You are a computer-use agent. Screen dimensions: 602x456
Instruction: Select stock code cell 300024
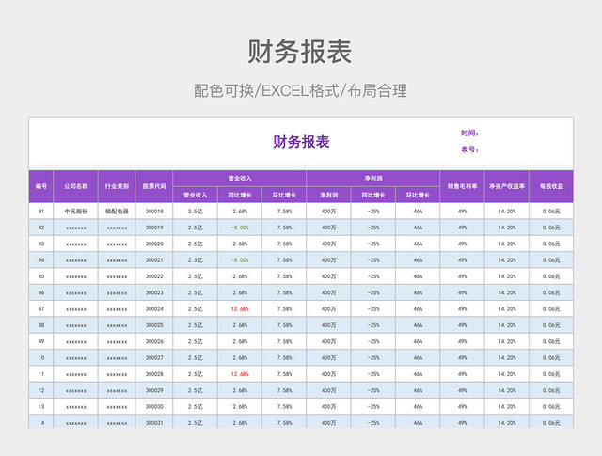pyautogui.click(x=154, y=309)
